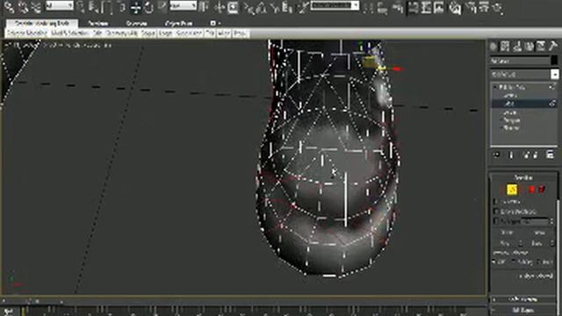
Task: Click the Shrink selection button
Action: tap(507, 233)
